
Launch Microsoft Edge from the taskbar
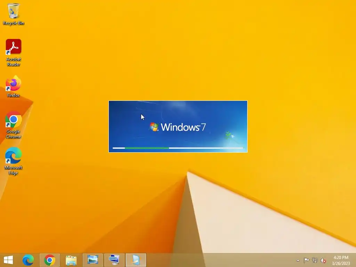click(x=28, y=260)
